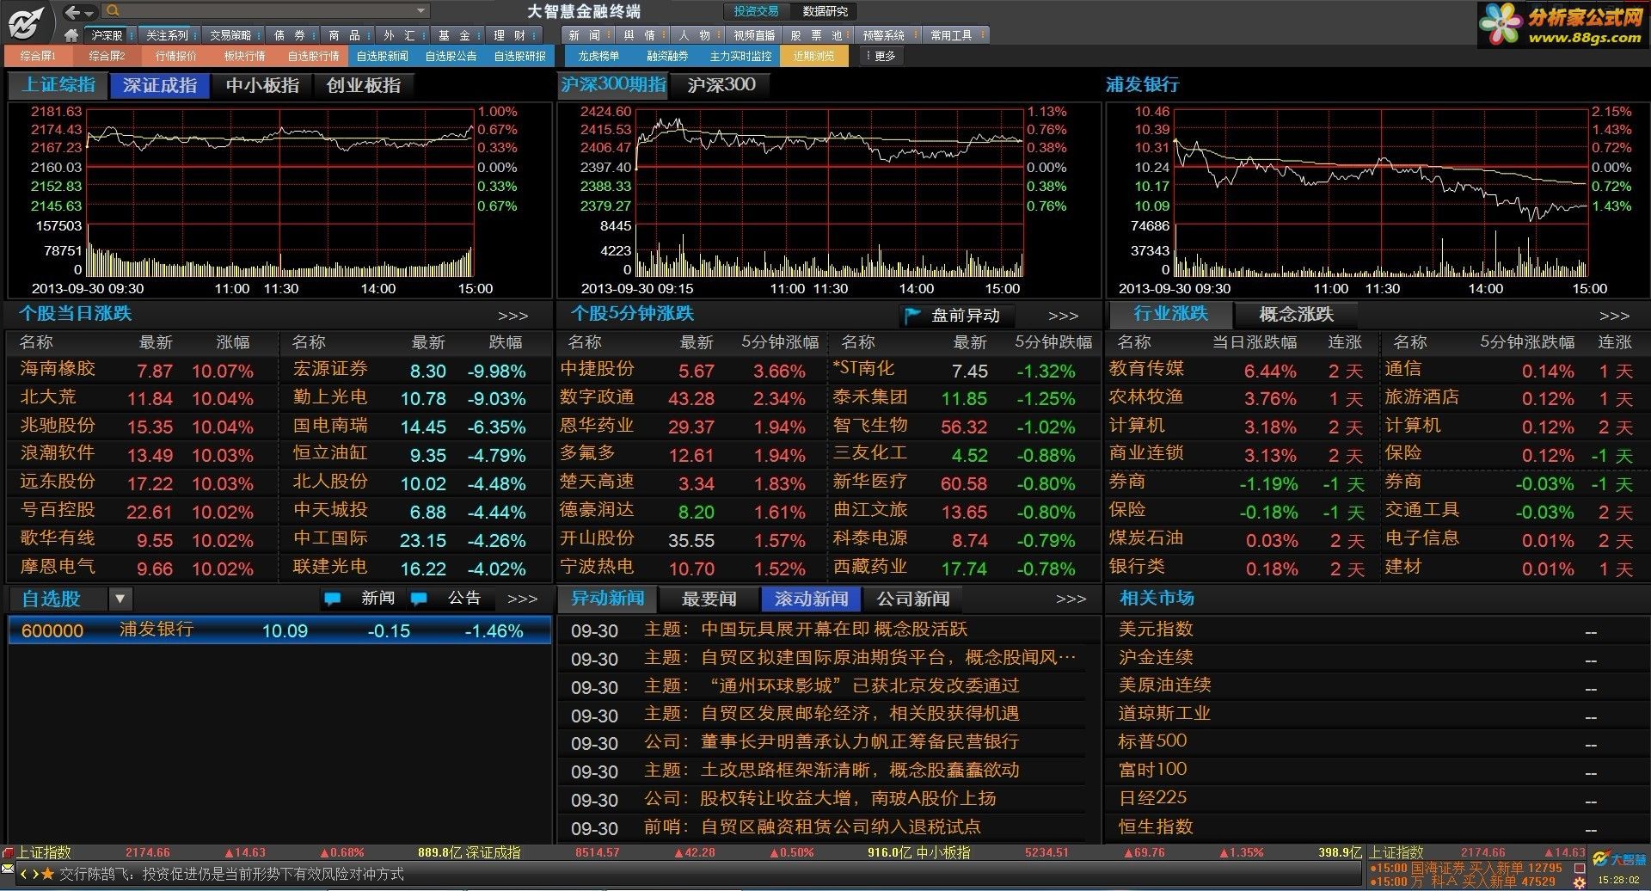Expand the search box dropdown arrow
Screen dimensions: 1651x891
pyautogui.click(x=420, y=11)
